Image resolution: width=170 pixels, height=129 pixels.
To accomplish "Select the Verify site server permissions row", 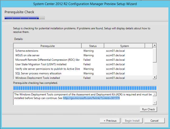I will (x=47, y=69).
